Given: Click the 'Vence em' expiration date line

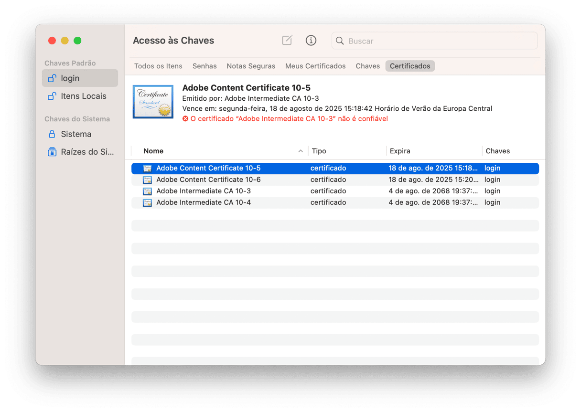Looking at the screenshot, I should click(337, 108).
